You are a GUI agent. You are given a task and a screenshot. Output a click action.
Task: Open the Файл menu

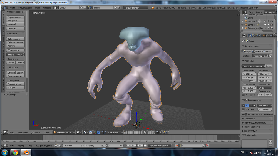click(x=13, y=8)
